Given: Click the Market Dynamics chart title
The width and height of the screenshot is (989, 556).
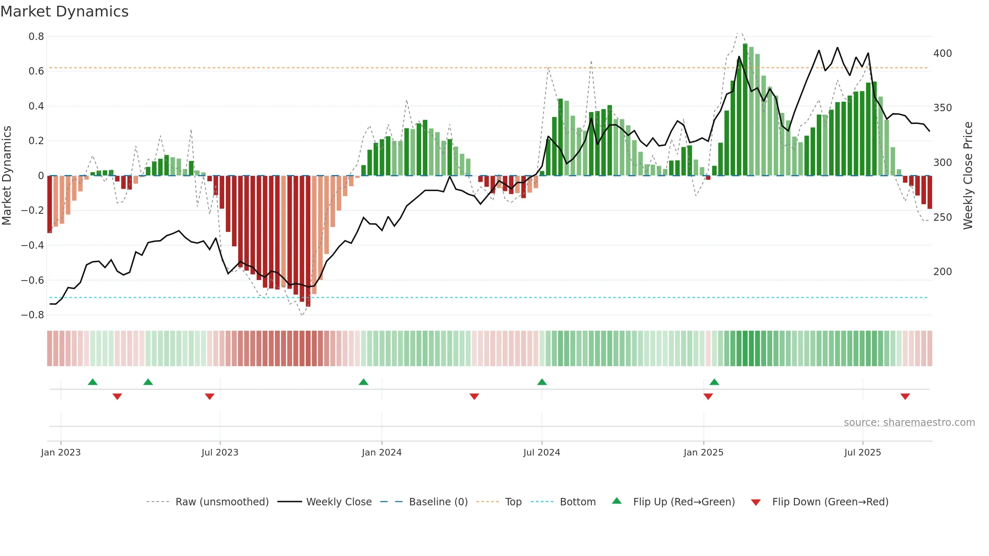Looking at the screenshot, I should pos(65,12).
